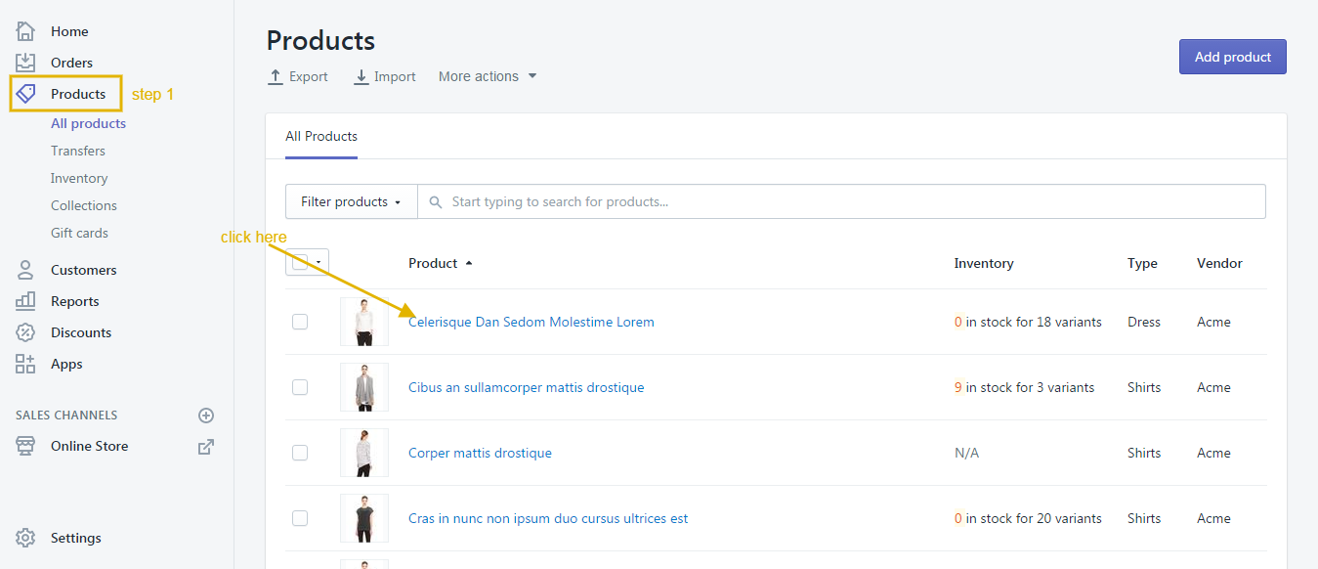
Task: Click the Online Store shop icon
Action: tap(25, 446)
